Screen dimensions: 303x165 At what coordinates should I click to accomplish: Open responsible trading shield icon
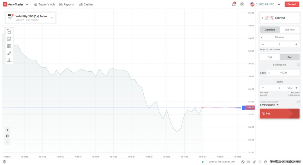click(260, 162)
